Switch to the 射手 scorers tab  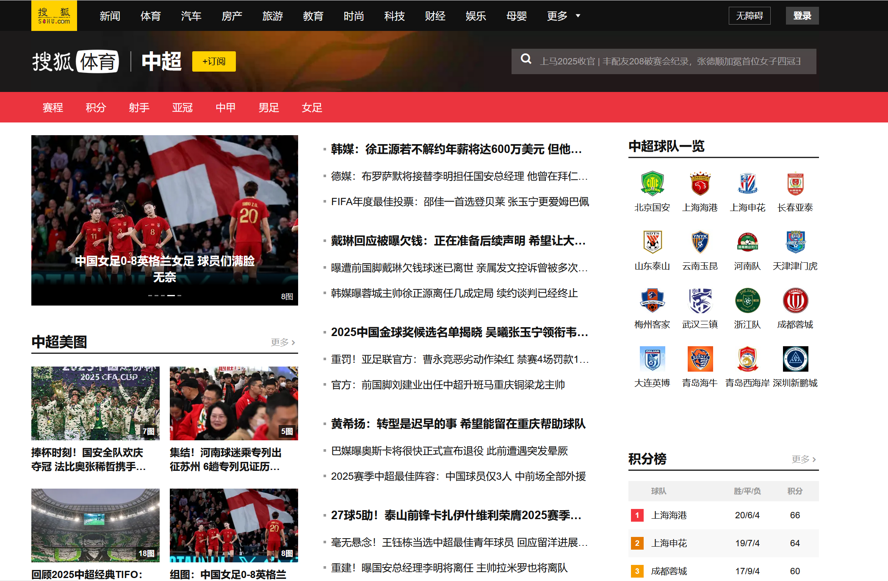pos(139,108)
